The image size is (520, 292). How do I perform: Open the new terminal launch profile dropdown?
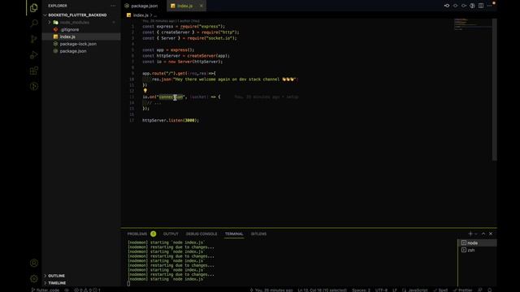pyautogui.click(x=476, y=234)
